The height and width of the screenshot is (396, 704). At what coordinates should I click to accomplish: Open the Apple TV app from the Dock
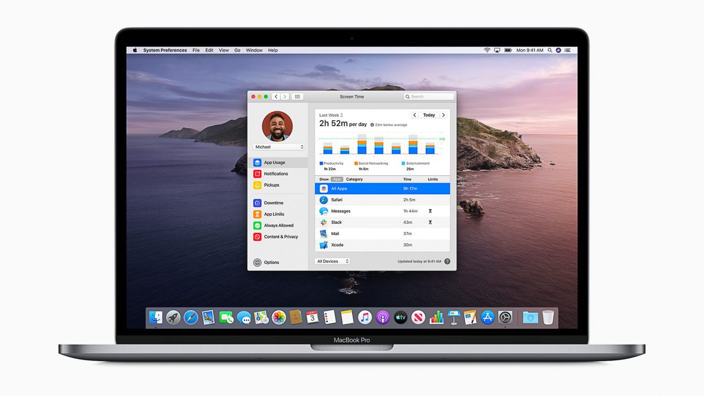(400, 318)
